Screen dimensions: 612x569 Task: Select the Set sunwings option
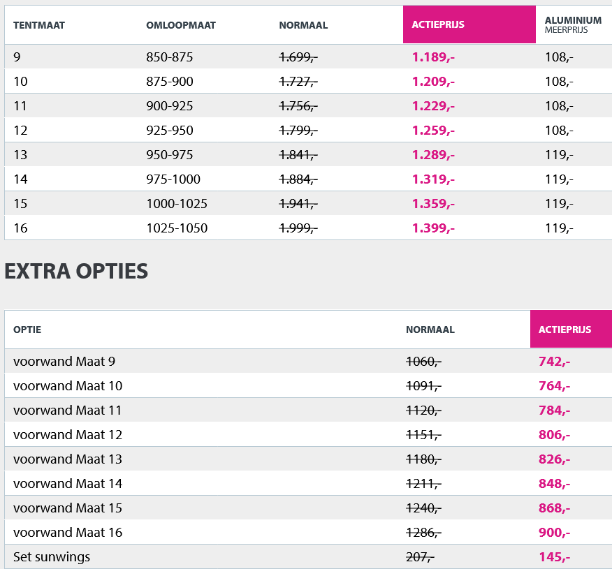[x=52, y=556]
